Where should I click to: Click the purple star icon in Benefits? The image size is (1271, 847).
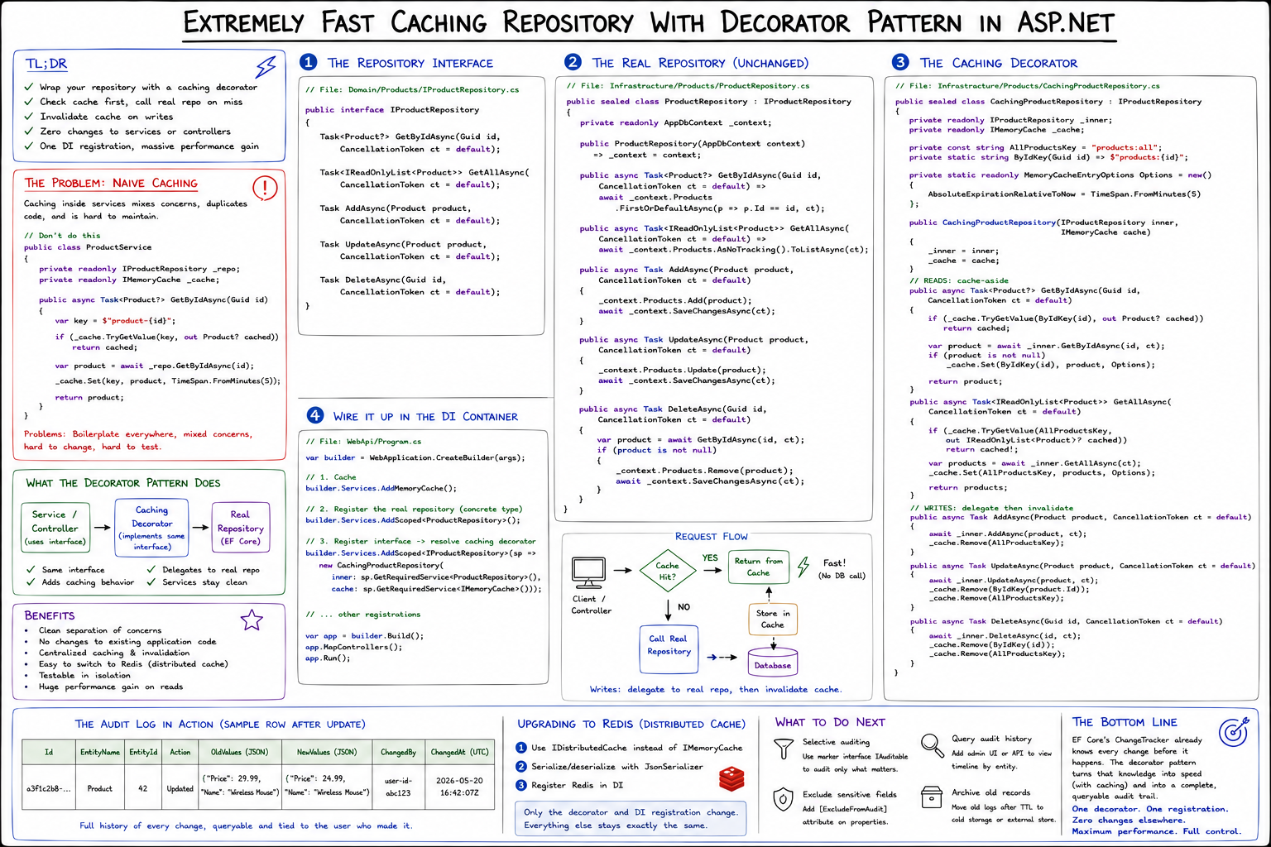point(251,620)
